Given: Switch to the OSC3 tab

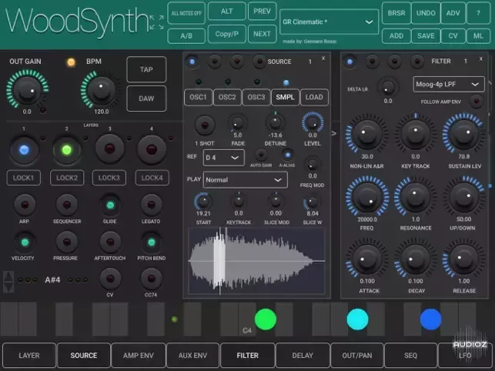Looking at the screenshot, I should (256, 97).
